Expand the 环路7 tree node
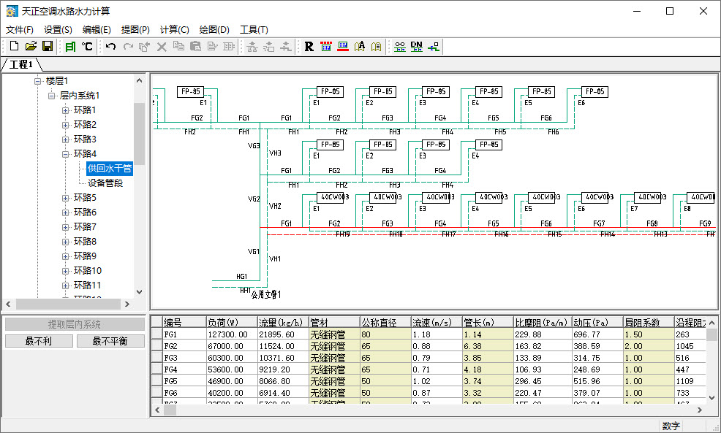 (65, 227)
